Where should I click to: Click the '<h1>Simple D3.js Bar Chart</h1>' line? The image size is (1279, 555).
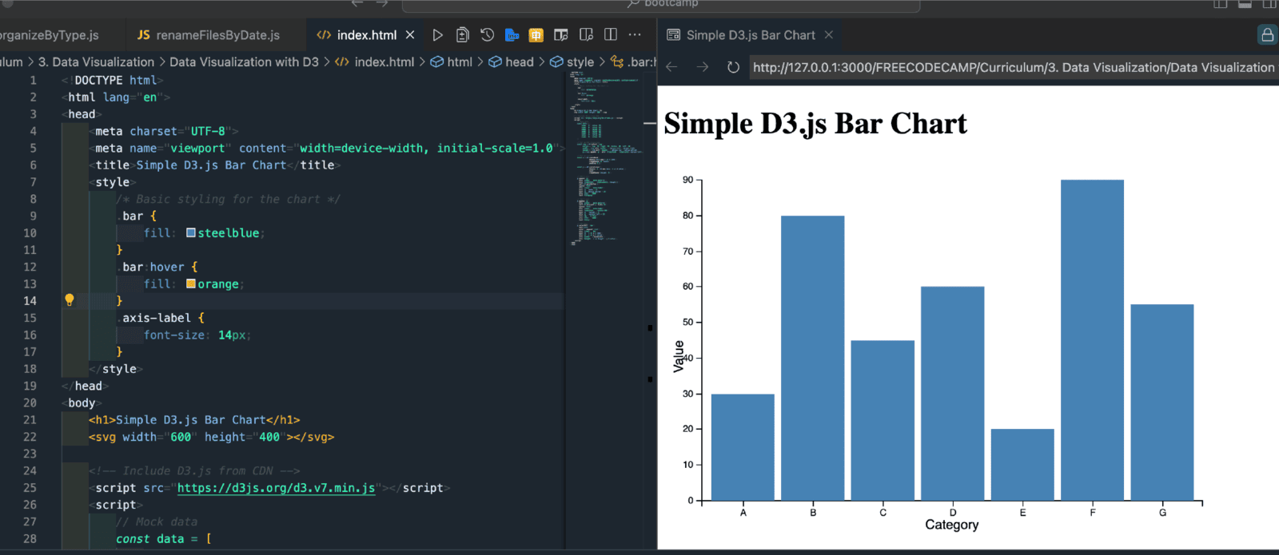click(x=194, y=420)
